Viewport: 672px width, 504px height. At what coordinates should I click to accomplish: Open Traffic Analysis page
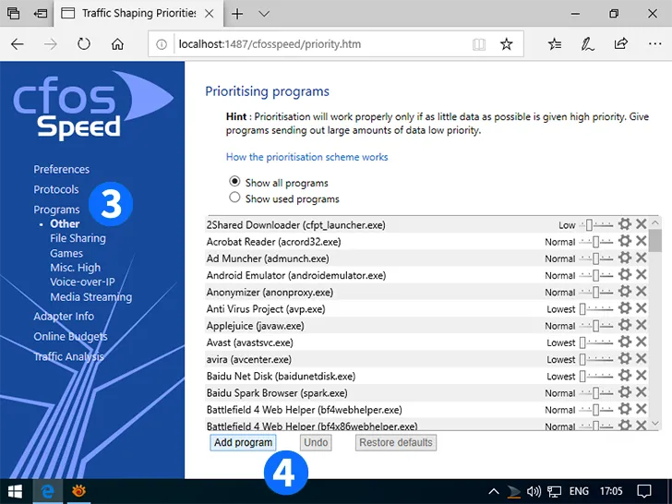tap(68, 356)
